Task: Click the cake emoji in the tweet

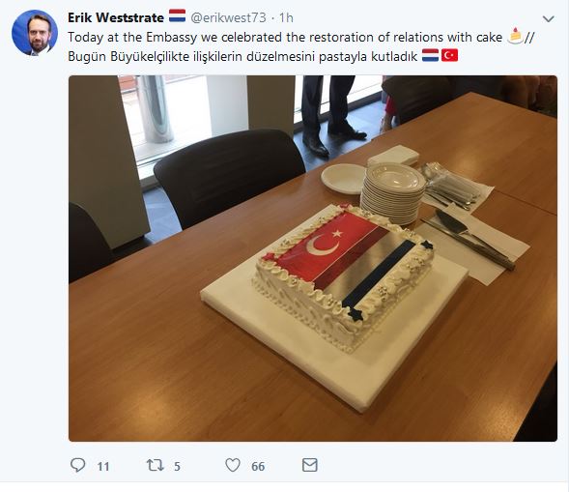Action: click(x=515, y=36)
